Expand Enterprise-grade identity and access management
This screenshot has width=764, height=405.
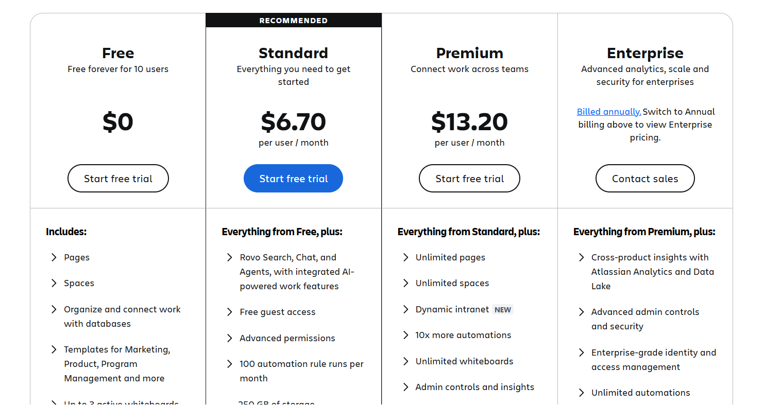pos(582,353)
